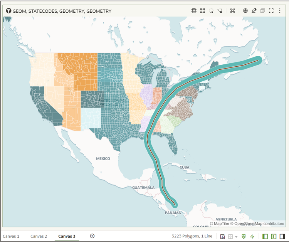Select the rectangle selection tool

[x=202, y=11]
